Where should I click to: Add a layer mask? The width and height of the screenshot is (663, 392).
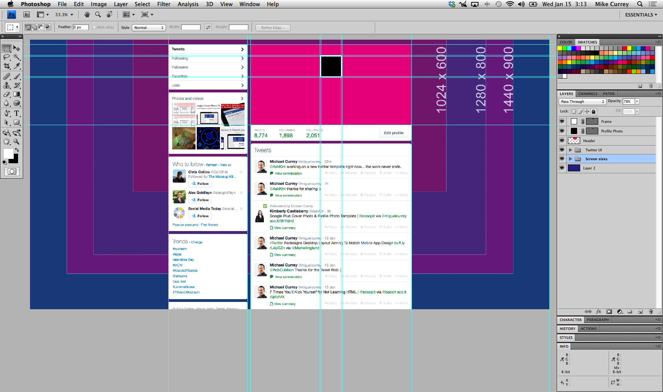click(609, 312)
